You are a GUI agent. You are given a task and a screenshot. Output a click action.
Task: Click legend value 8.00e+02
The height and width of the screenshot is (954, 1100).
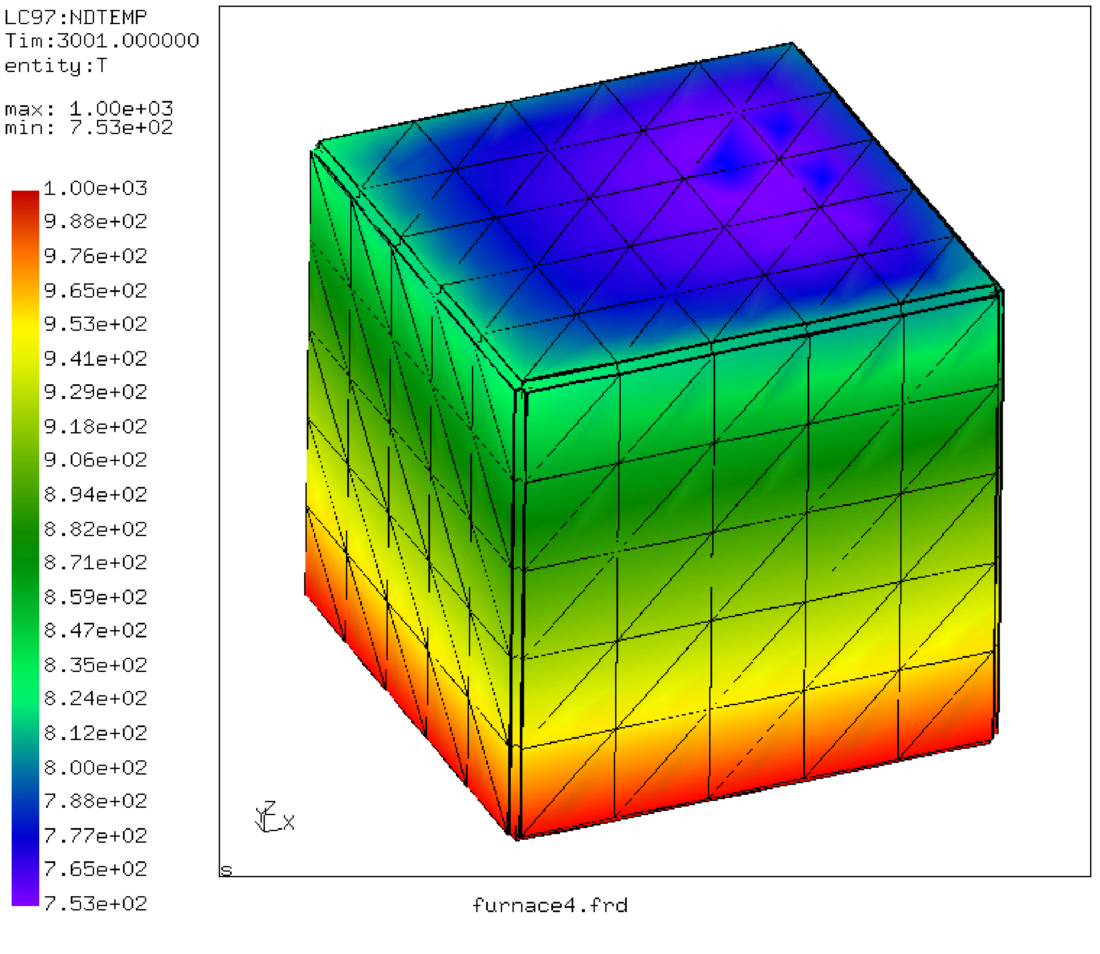click(x=95, y=767)
